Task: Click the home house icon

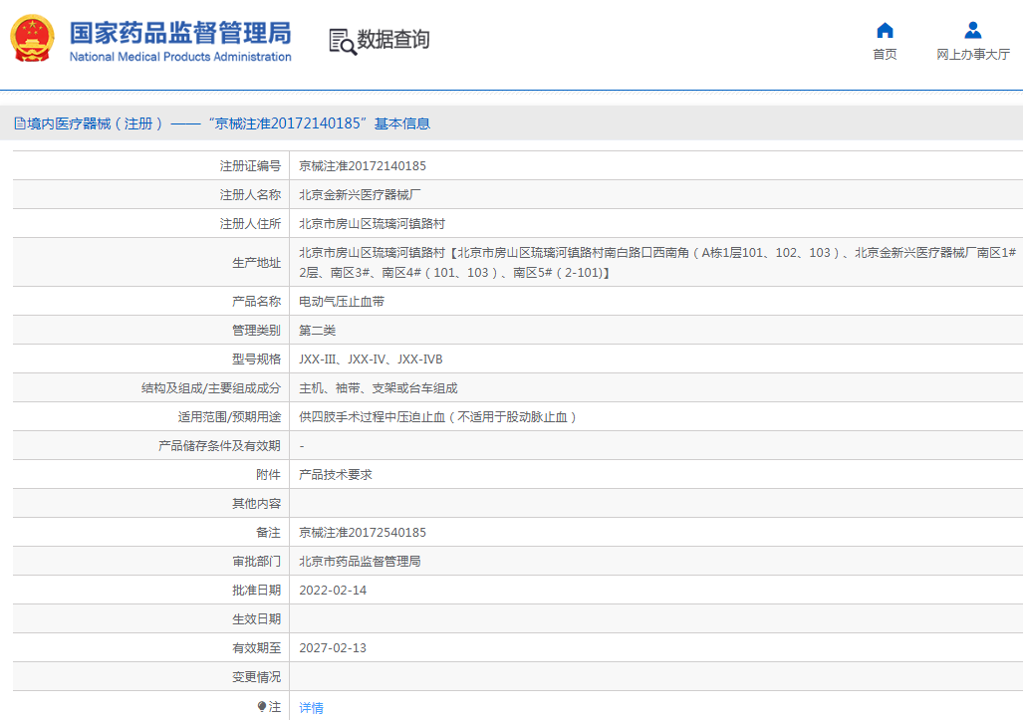Action: [x=885, y=30]
